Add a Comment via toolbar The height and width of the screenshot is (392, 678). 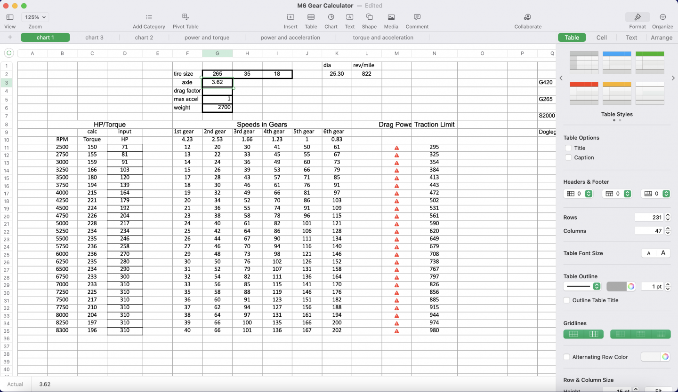click(x=417, y=17)
